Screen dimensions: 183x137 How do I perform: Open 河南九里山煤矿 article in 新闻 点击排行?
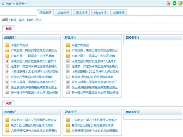click(34, 61)
